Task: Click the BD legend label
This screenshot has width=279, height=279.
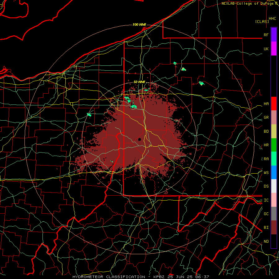Action: click(266, 131)
